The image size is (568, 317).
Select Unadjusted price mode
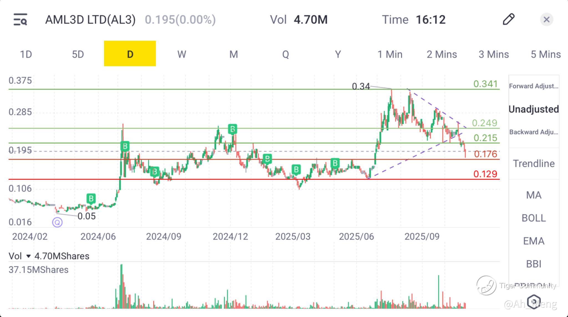point(534,109)
